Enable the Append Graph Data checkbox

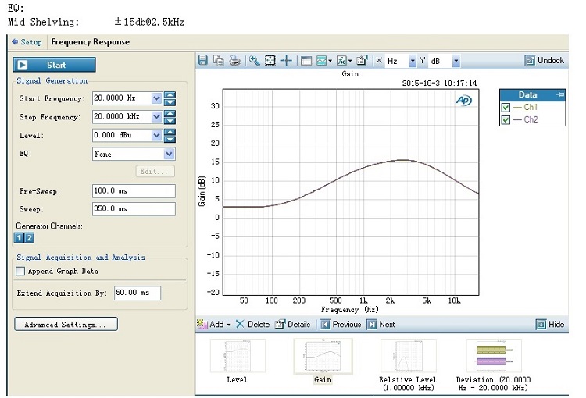(21, 272)
